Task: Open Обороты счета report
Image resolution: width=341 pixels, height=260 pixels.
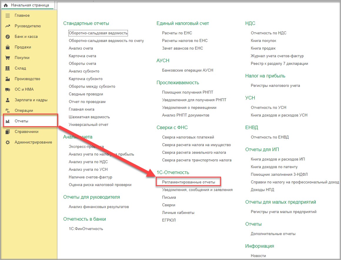Action: [x=82, y=63]
